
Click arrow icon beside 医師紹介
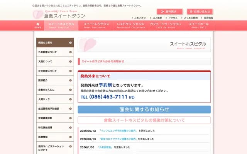(x=70, y=80)
